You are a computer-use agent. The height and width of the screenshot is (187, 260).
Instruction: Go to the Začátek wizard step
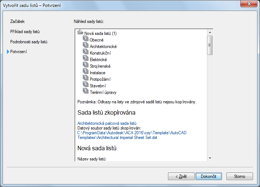pyautogui.click(x=18, y=22)
